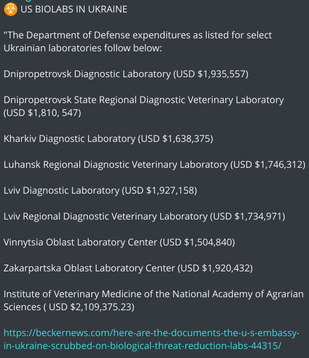Click the Vinnytsia Oblast Laboratory Center line

click(x=80, y=242)
